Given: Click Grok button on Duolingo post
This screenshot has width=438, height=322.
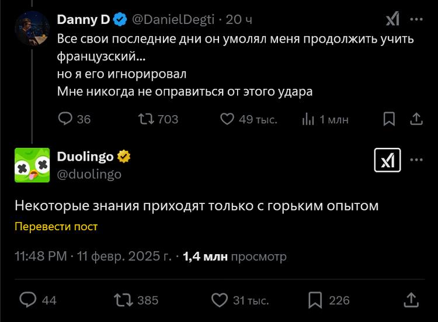Looking at the screenshot, I should 387,160.
